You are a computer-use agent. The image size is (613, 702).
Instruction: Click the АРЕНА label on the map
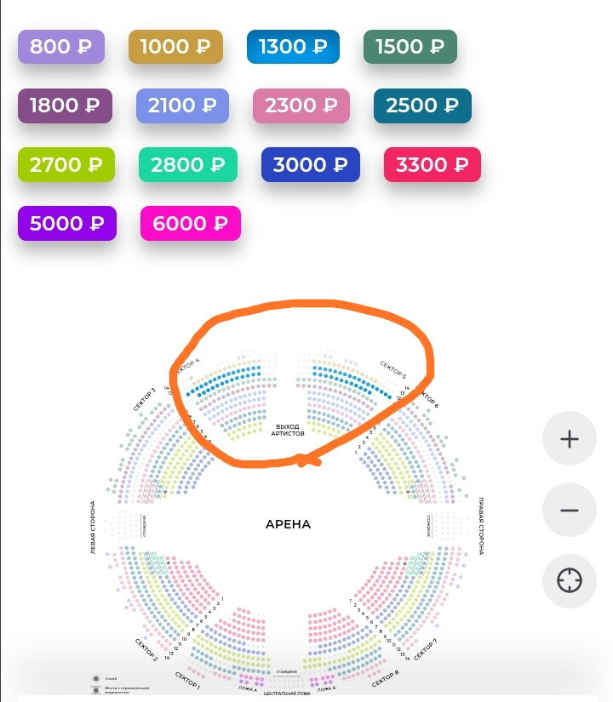tap(288, 524)
